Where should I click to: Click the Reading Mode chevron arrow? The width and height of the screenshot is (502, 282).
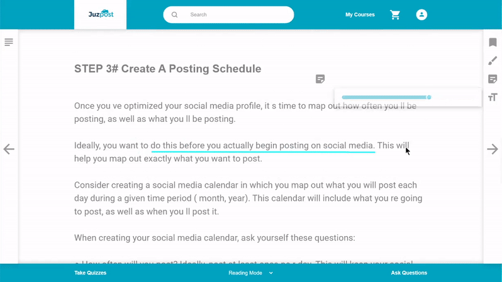[x=271, y=273]
